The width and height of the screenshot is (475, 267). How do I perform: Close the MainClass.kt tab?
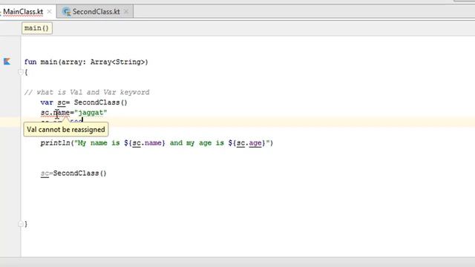click(50, 12)
